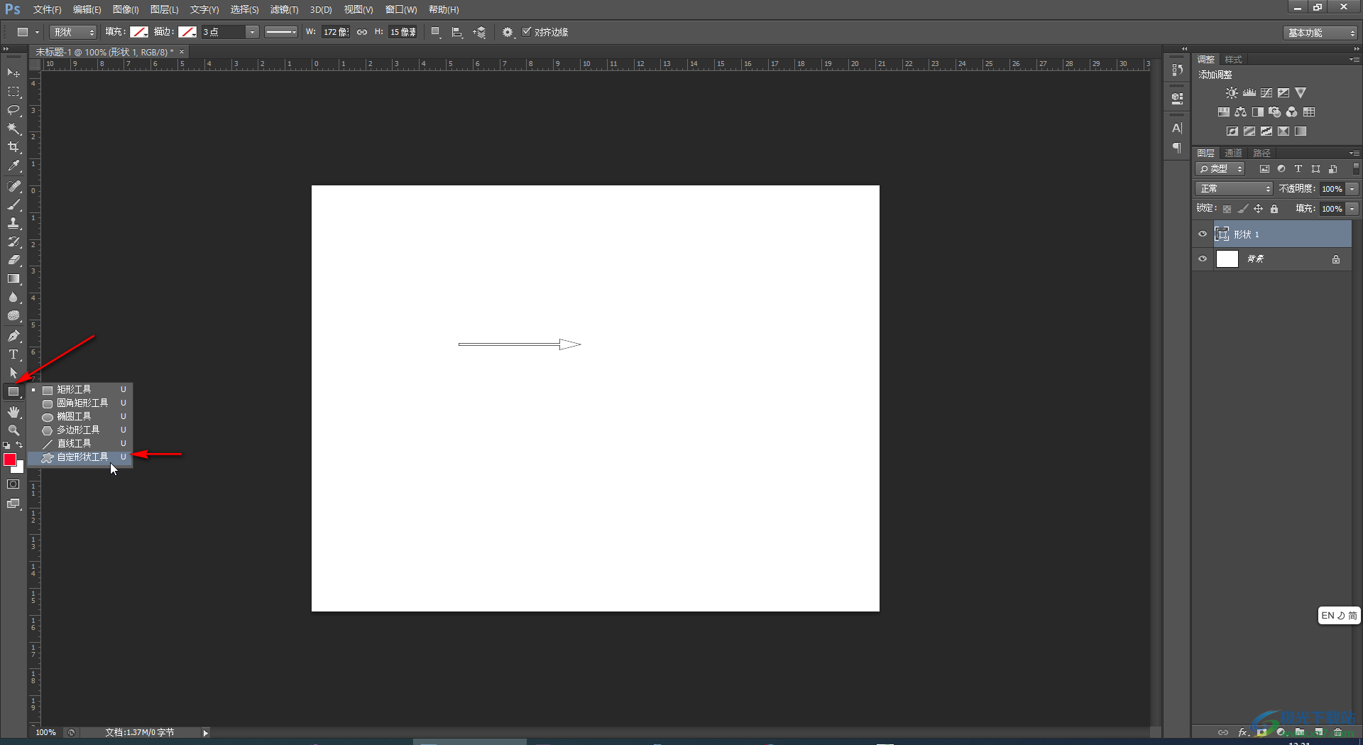The height and width of the screenshot is (745, 1363).
Task: Open the fill color swatch
Action: click(x=139, y=32)
